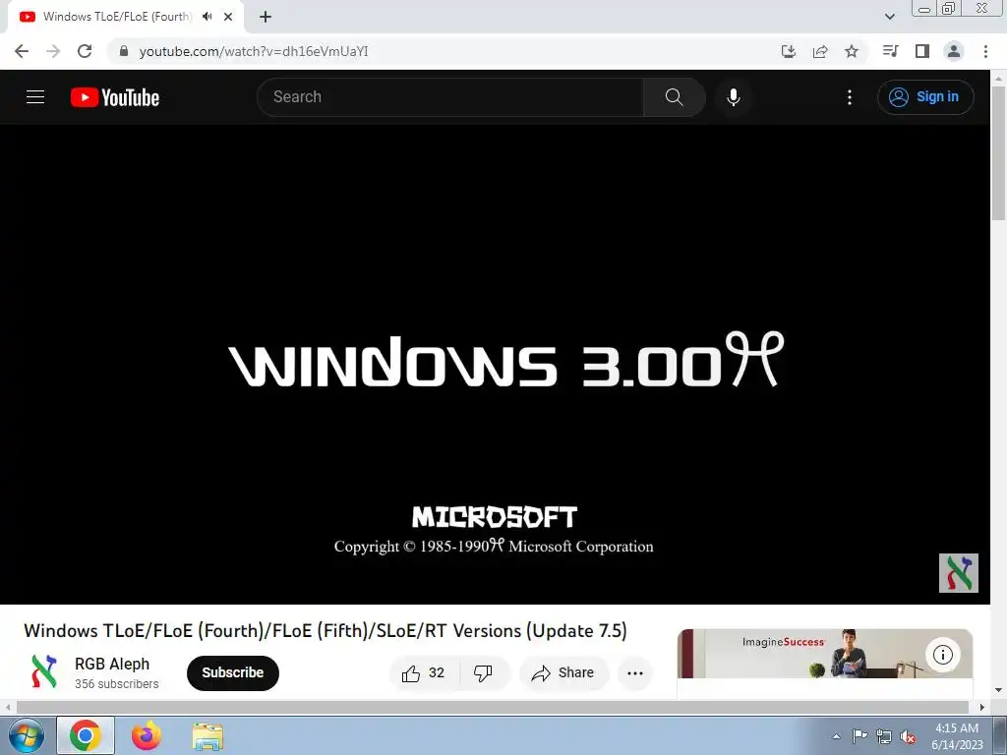Expand the tab search chevron
Image resolution: width=1007 pixels, height=755 pixels.
pos(889,17)
